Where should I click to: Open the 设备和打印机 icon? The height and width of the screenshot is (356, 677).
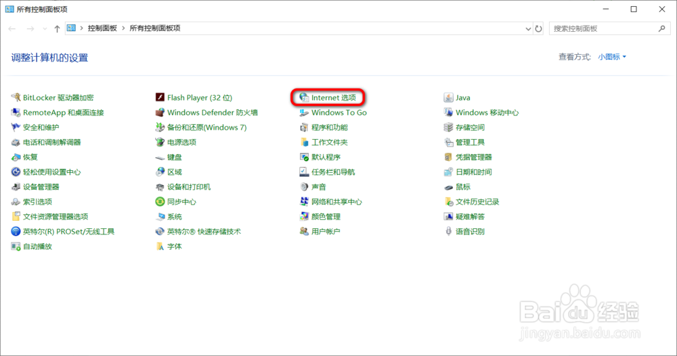point(160,186)
